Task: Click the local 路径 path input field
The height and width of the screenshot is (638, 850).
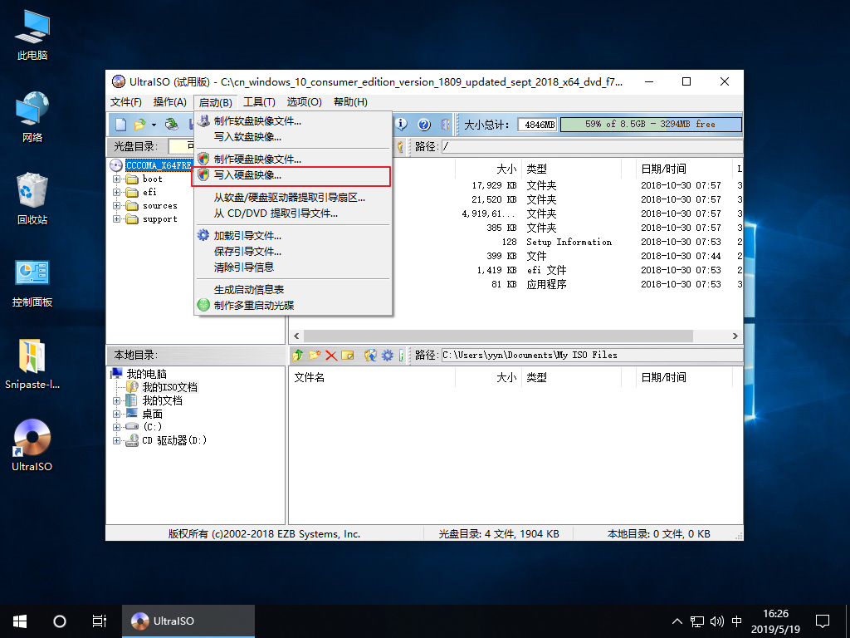Action: pos(592,356)
